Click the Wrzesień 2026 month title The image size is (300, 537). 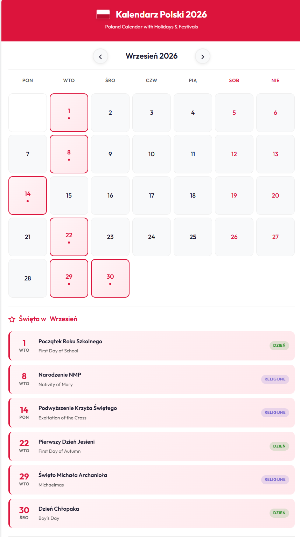[x=152, y=56]
